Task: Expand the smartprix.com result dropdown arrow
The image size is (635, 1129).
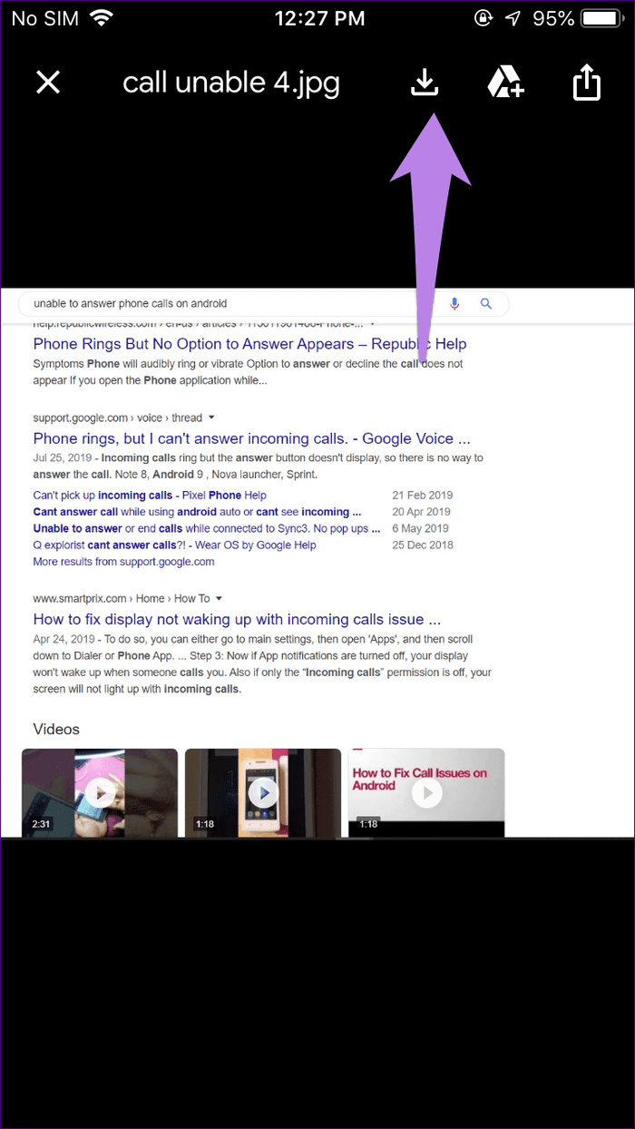Action: (219, 599)
